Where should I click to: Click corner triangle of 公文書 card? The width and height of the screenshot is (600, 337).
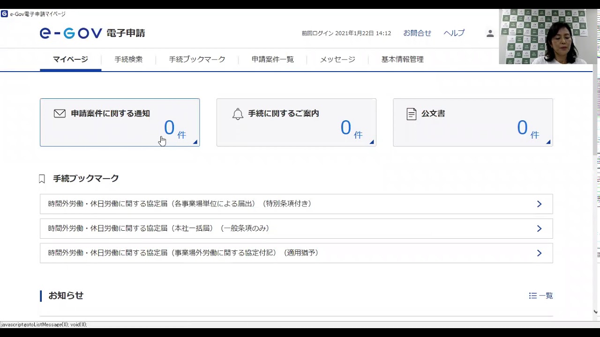pos(548,142)
